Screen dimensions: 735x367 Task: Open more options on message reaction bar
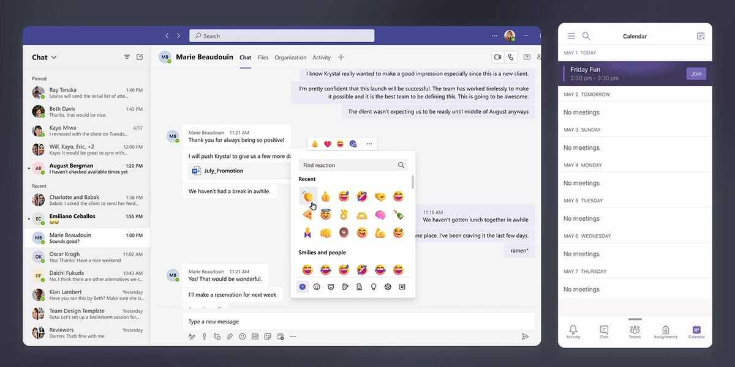pyautogui.click(x=369, y=144)
